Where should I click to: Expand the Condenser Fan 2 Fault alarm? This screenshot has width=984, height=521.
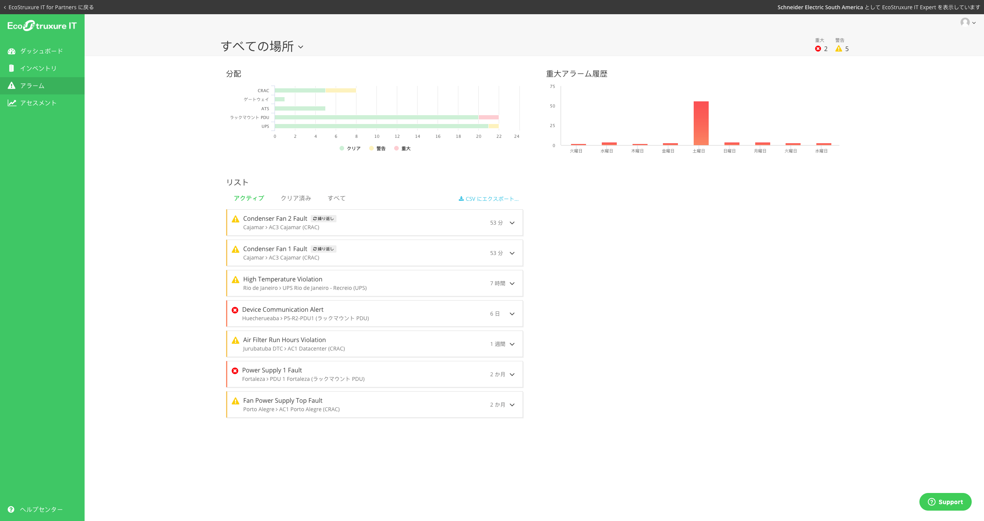tap(512, 223)
